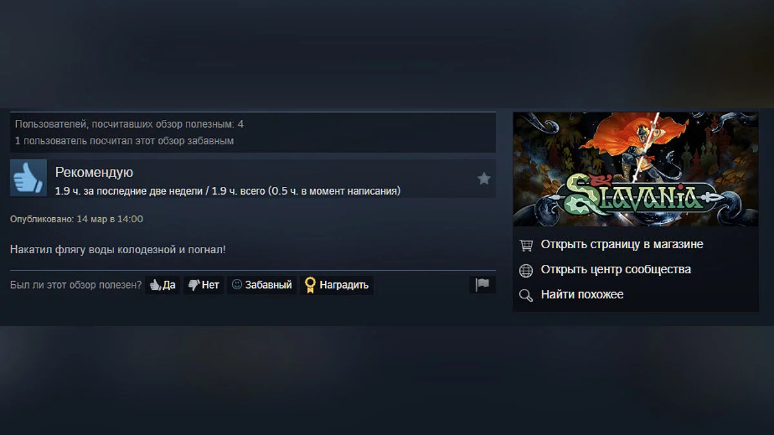Click the Slavania game banner image
Screen dimensions: 774x435
[635, 169]
